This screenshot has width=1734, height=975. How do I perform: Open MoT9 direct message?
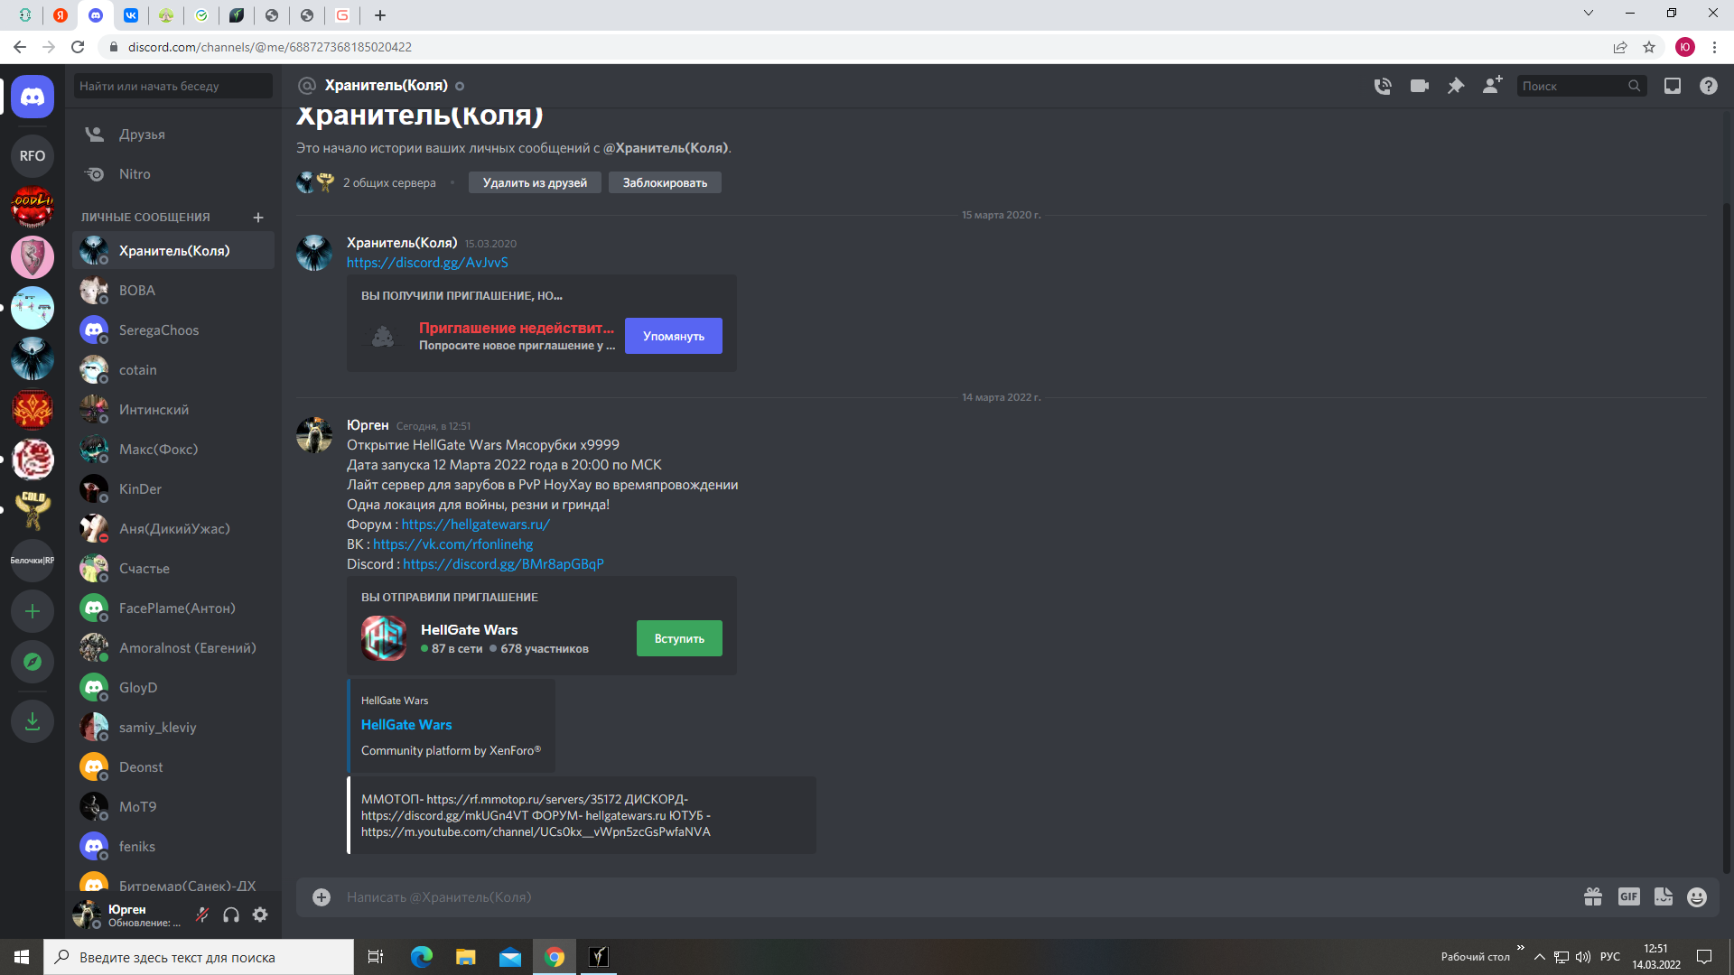point(173,807)
